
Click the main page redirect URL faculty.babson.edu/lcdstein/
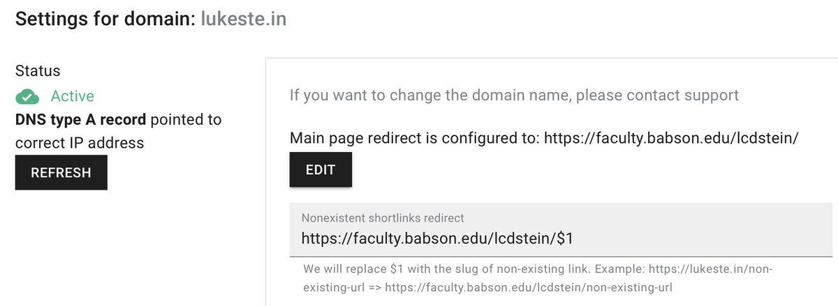point(670,138)
